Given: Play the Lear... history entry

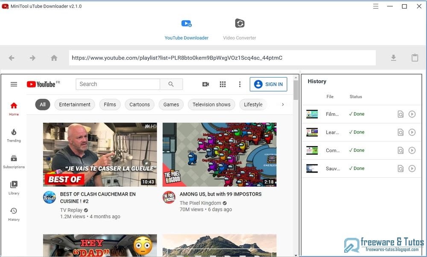Looking at the screenshot, I should [412, 132].
